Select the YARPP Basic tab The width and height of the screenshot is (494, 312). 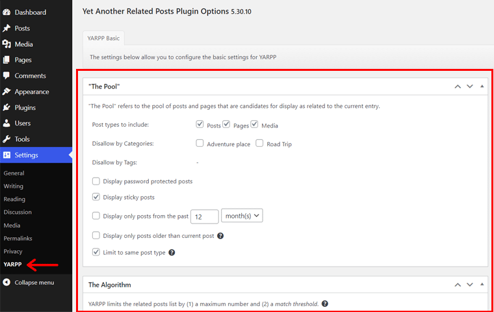pos(104,38)
